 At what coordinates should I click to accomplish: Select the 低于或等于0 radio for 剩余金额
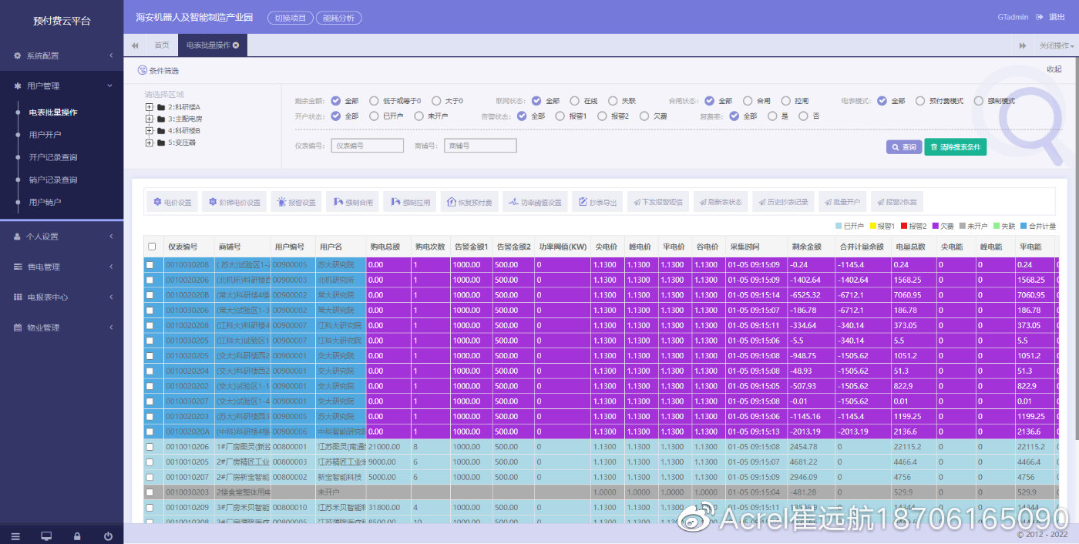click(374, 101)
